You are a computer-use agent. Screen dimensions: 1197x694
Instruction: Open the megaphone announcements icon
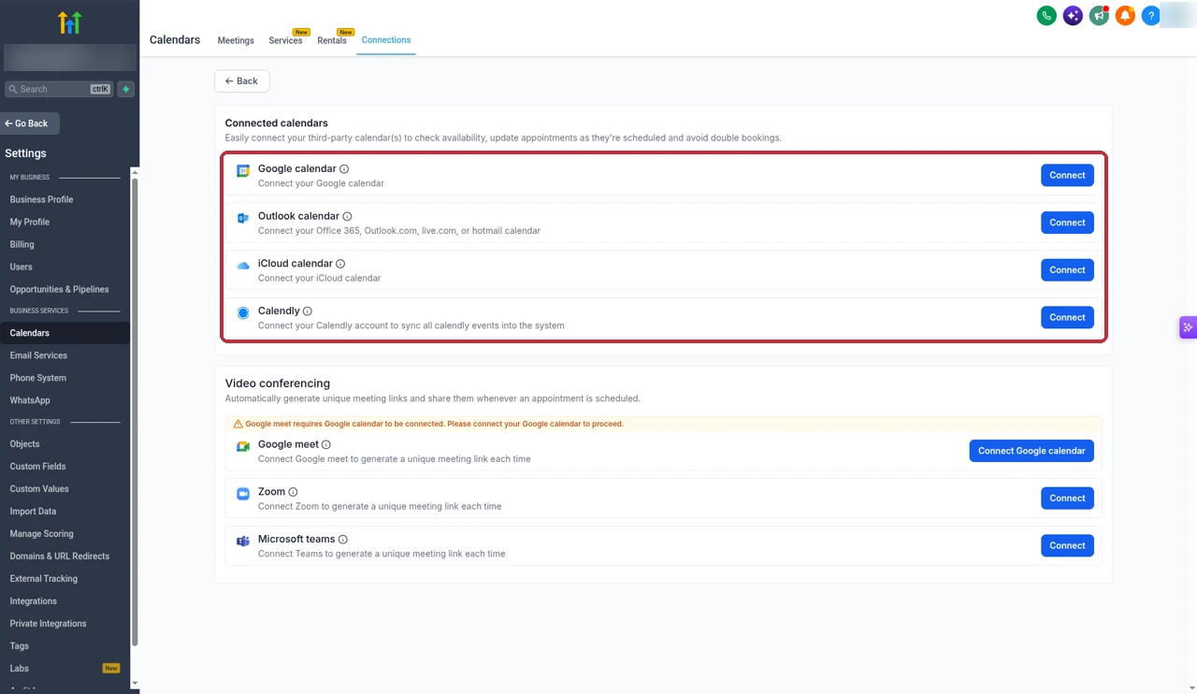[1099, 16]
